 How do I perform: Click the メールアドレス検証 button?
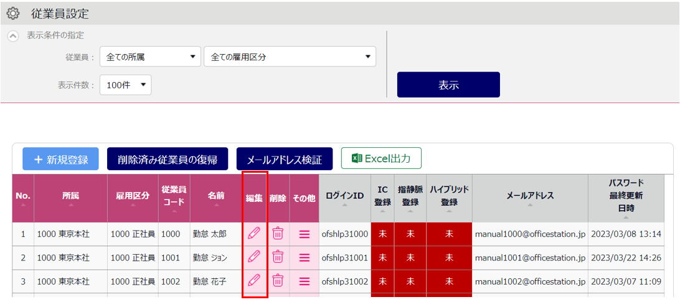pyautogui.click(x=285, y=159)
